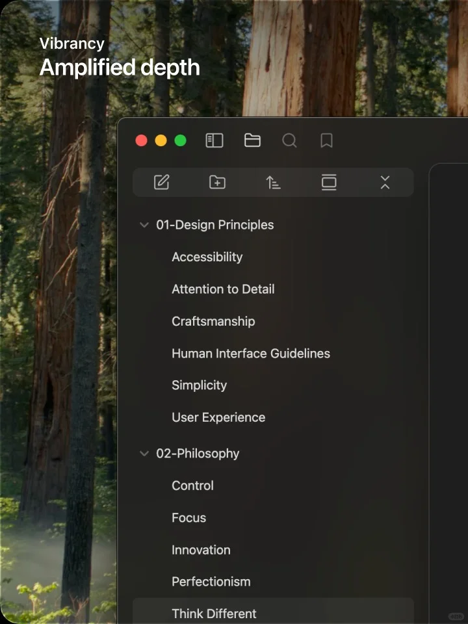The height and width of the screenshot is (624, 468).
Task: Open the Human Interface Guidelines note
Action: pos(251,354)
